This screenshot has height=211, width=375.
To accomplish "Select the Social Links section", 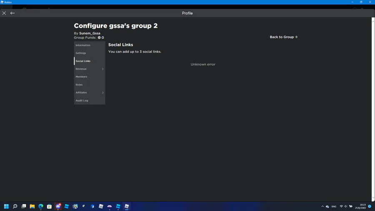I will 90,61.
